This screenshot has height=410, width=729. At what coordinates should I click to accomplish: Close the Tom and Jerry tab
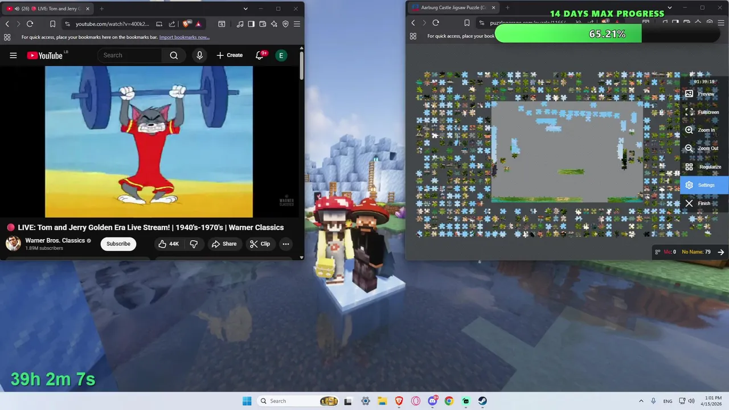coord(88,9)
